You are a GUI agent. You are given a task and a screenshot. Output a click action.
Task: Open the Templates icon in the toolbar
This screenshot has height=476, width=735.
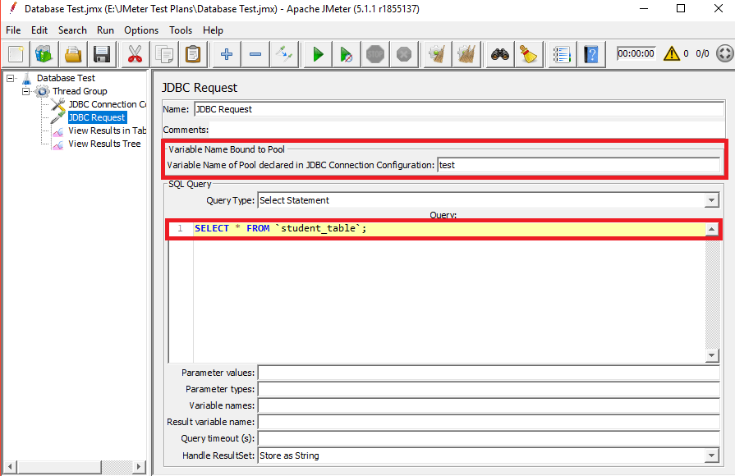coord(44,54)
